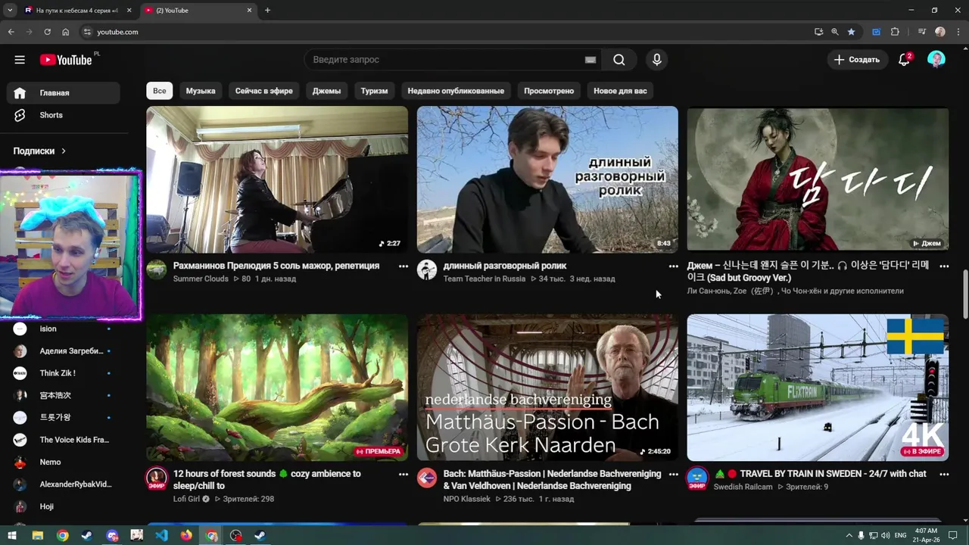Open the Summer Clouds channel avatar

[157, 270]
